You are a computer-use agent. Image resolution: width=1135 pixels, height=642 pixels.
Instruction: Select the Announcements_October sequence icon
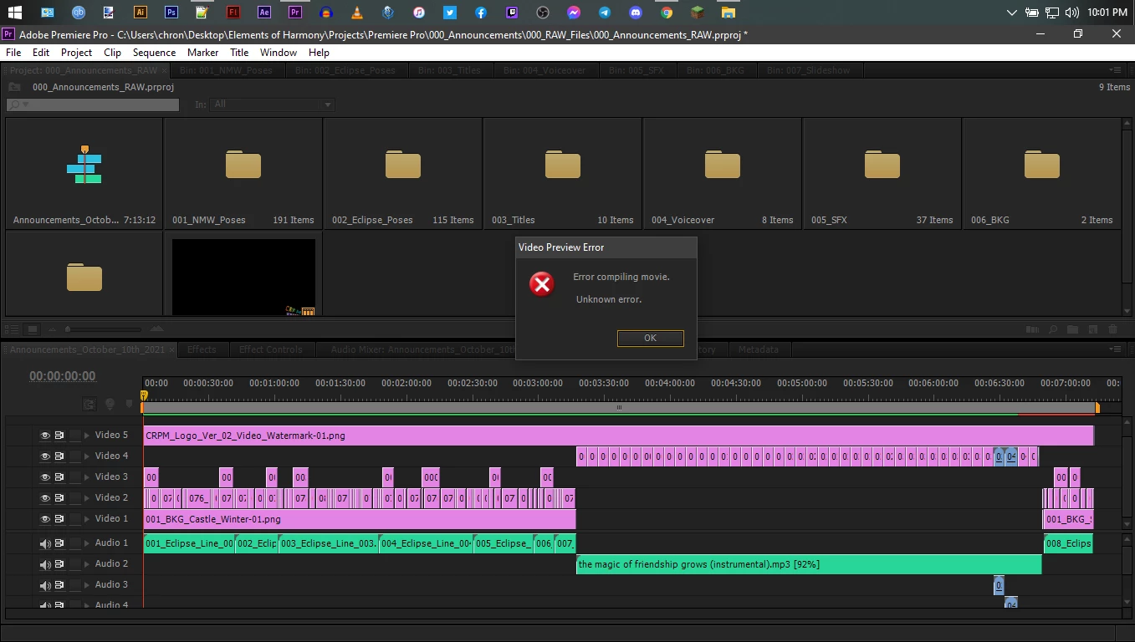pos(84,165)
